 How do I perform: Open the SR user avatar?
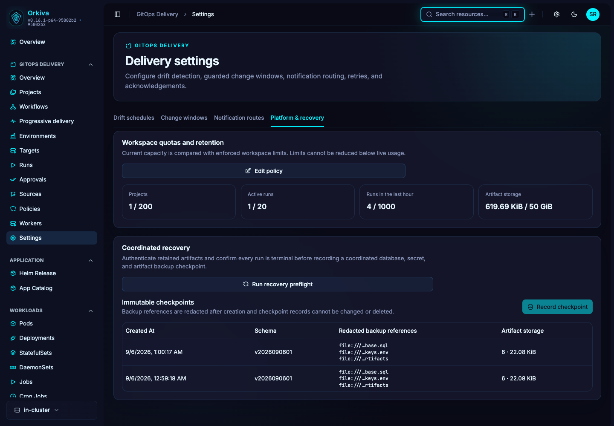click(593, 14)
